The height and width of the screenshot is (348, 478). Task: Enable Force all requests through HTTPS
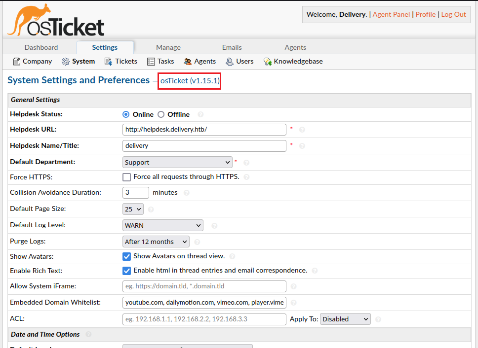127,177
